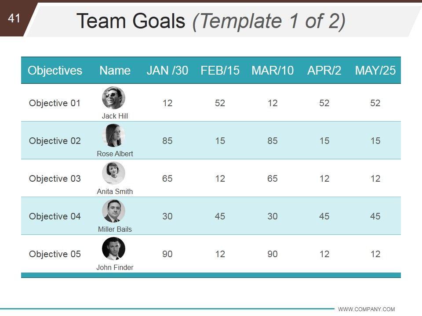Select the APR/2 column header
This screenshot has height=316, width=422.
[x=324, y=70]
